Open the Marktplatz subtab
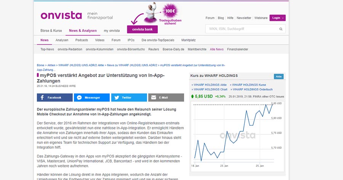 [189, 40]
